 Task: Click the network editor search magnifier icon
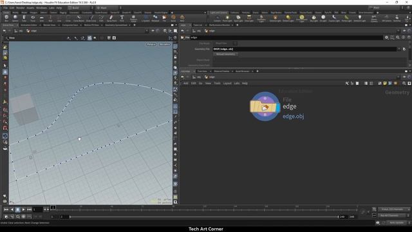click(x=404, y=83)
